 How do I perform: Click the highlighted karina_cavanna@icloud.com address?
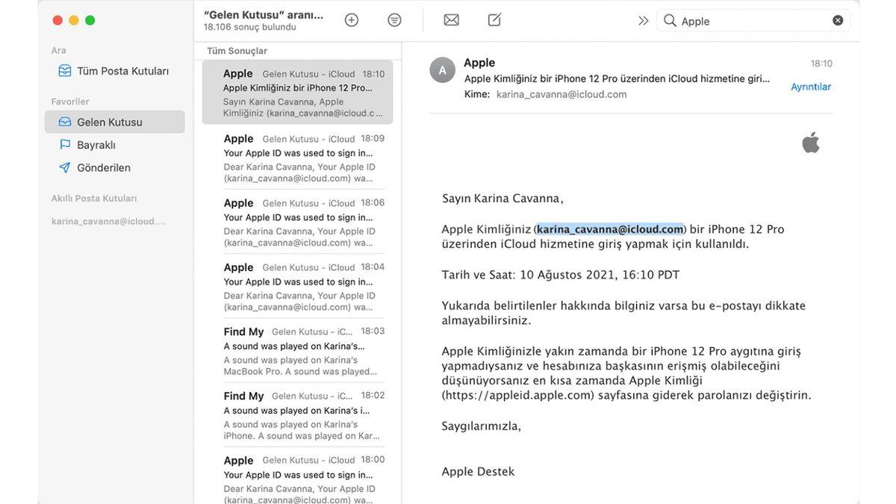pos(609,228)
